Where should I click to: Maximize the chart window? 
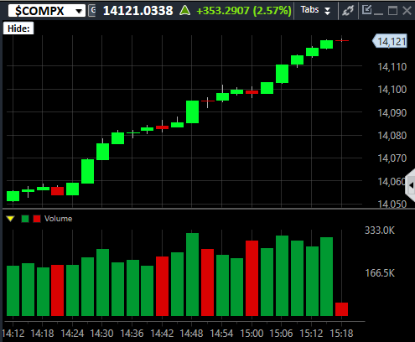pos(392,11)
